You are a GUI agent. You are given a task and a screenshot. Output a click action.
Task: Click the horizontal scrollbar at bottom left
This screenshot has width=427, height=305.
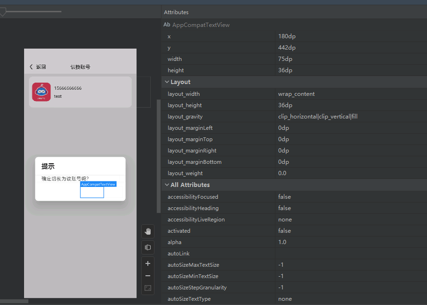click(x=14, y=301)
